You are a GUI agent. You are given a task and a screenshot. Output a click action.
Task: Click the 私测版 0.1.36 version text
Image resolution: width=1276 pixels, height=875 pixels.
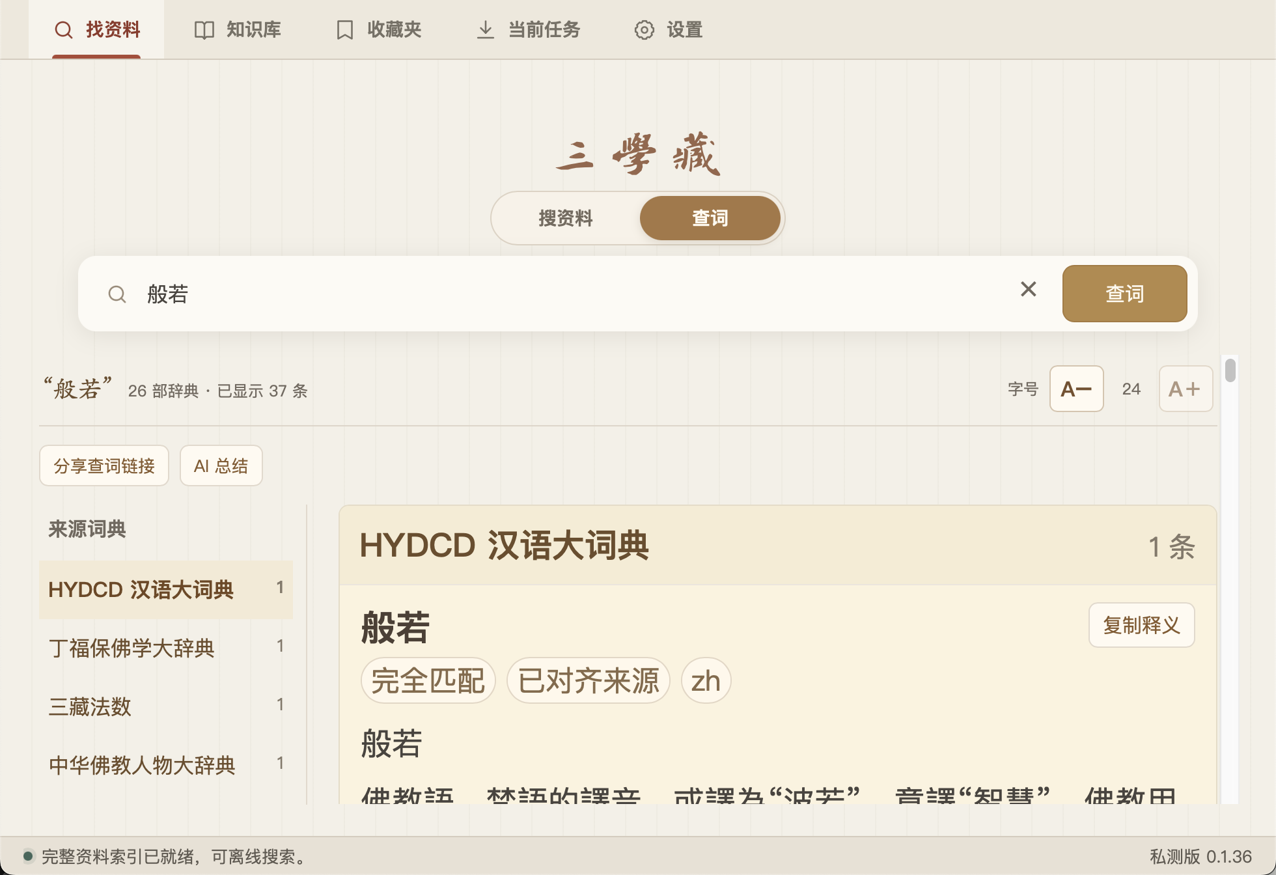tap(1200, 856)
